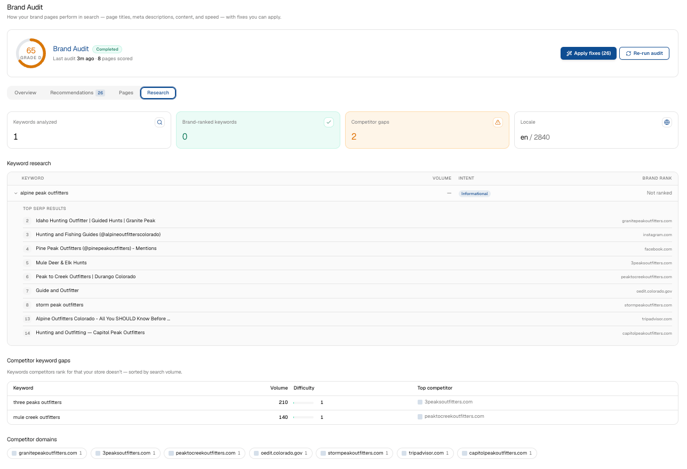Screen dimensions: 687x469
Task: Click the checkmark icon in Brand-ranked keywords card
Action: point(329,122)
